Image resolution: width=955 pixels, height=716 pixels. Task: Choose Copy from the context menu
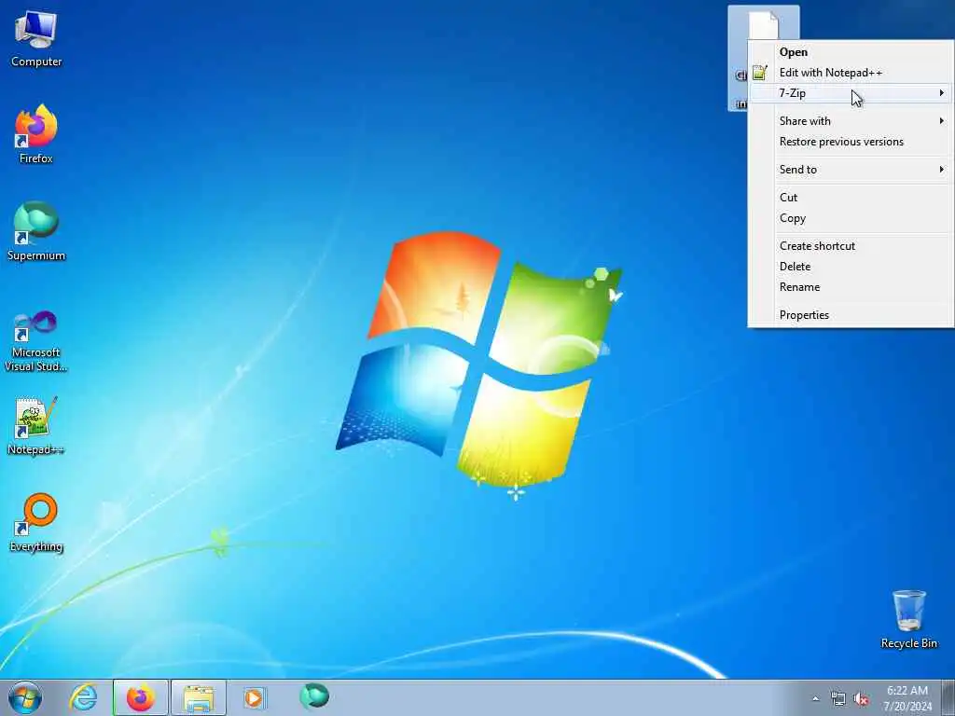click(x=851, y=218)
